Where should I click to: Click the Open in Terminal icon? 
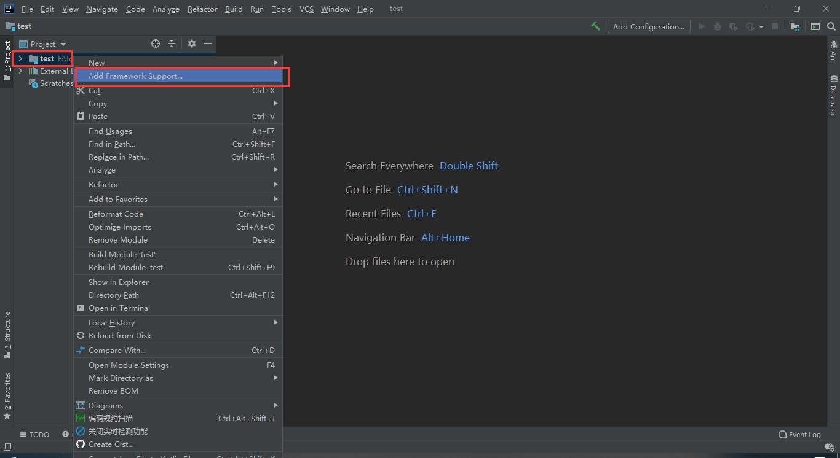coord(81,308)
